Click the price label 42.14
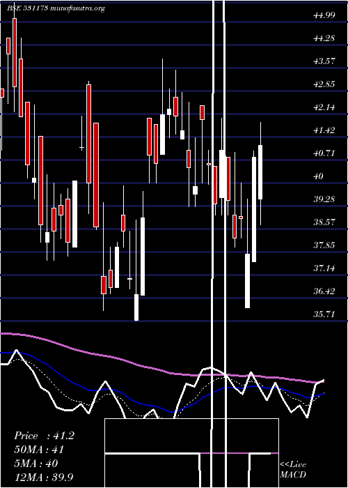Screen dimensions: 348x488 pos(324,107)
